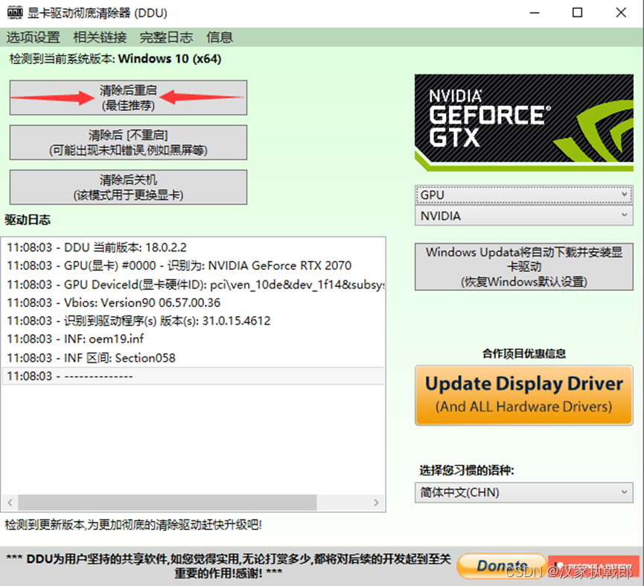Click 清除后关机 button
The width and height of the screenshot is (644, 586).
(x=128, y=187)
